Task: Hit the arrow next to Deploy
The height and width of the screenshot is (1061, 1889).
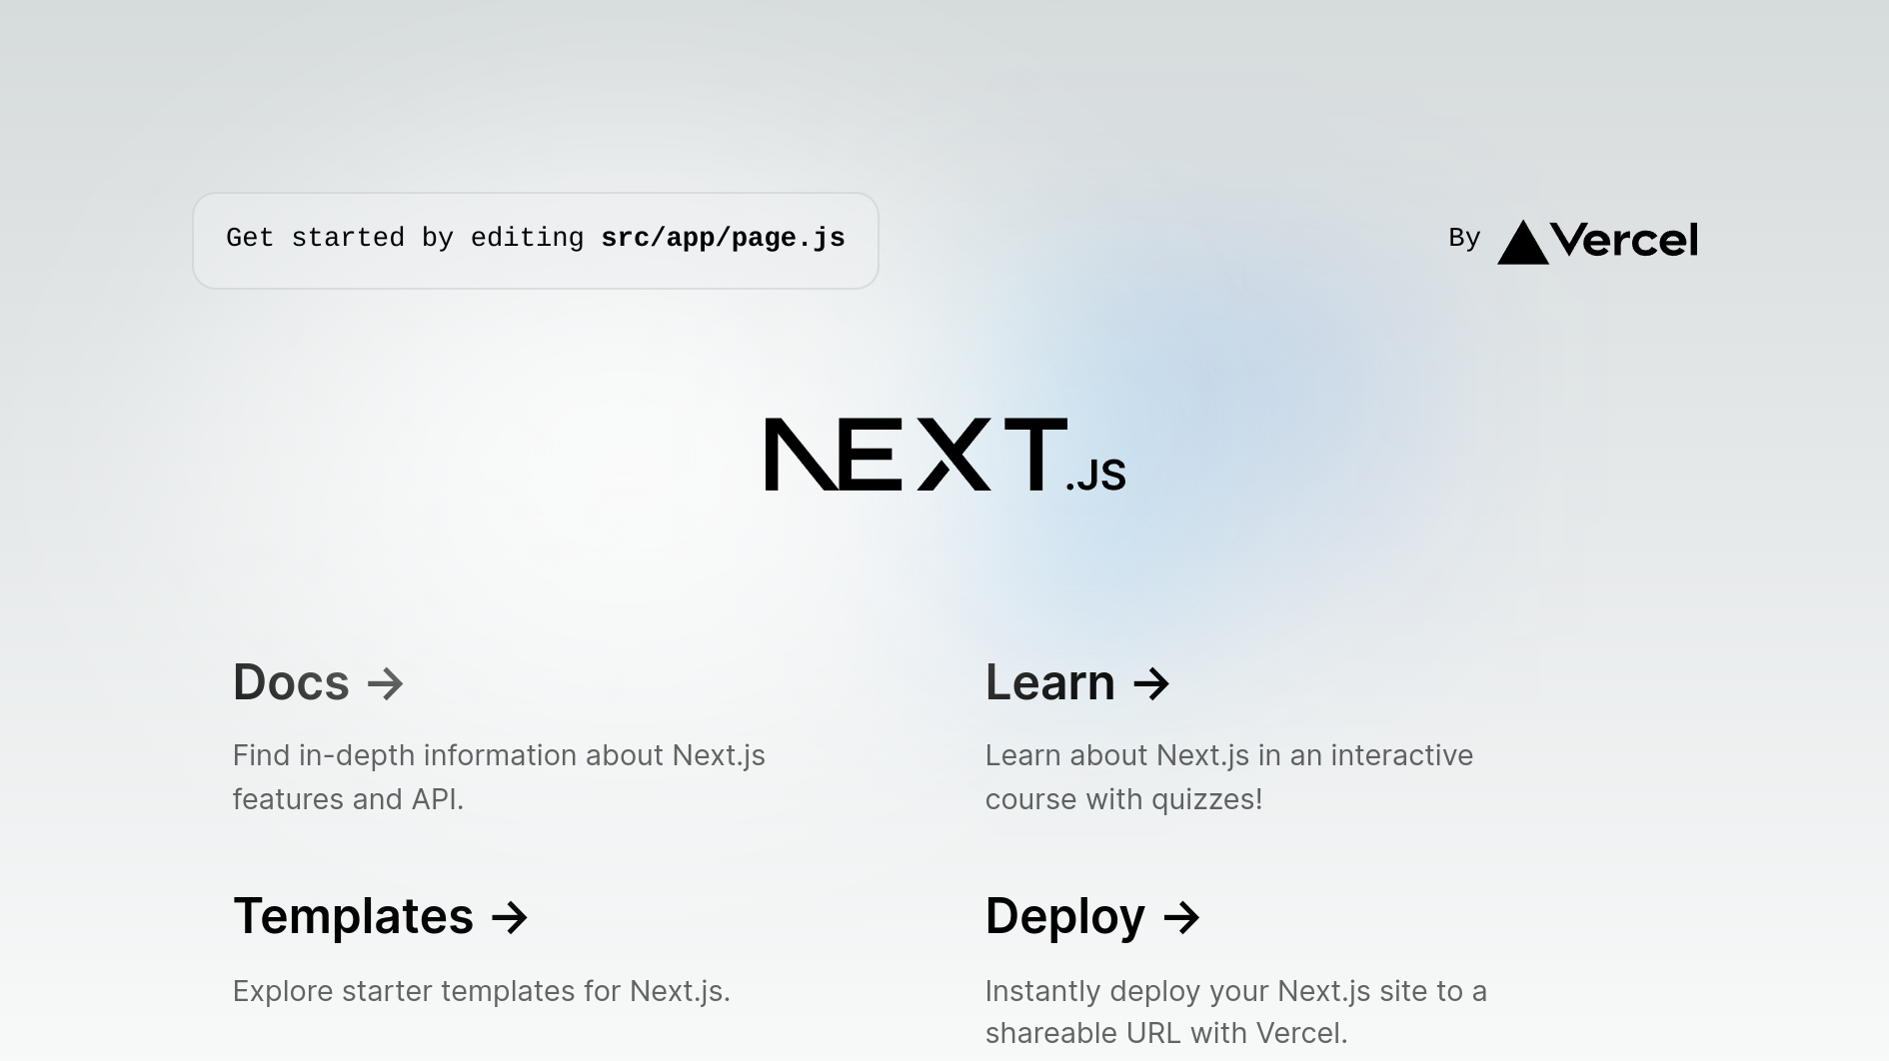Action: click(x=1181, y=917)
